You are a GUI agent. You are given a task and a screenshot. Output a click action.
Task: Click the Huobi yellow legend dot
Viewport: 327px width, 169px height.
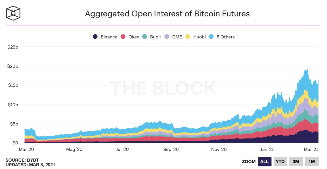188,37
